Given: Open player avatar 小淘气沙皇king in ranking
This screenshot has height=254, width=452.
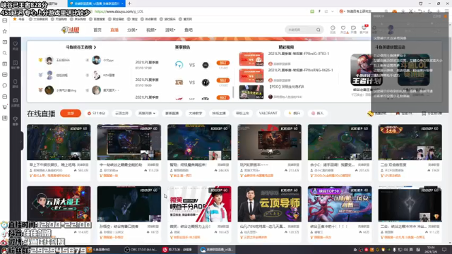Looking at the screenshot, I should pos(49,90).
